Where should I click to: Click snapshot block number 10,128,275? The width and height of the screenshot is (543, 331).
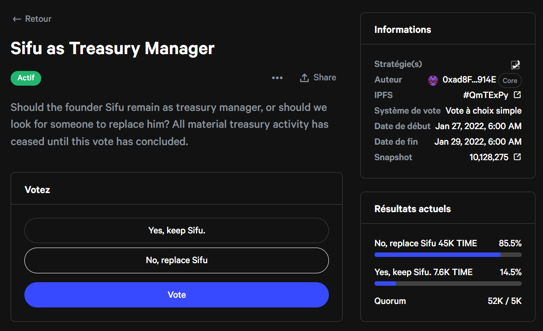point(488,157)
